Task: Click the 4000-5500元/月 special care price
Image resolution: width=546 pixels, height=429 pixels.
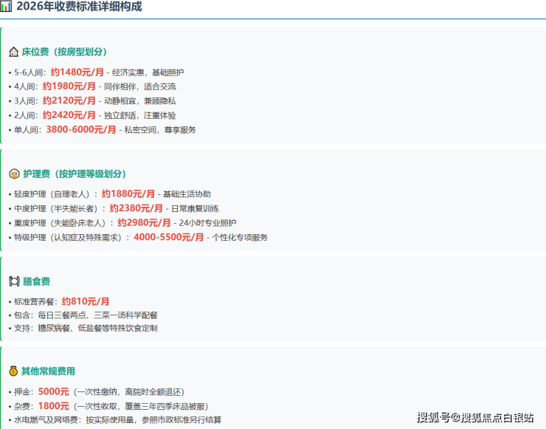Action: (169, 237)
